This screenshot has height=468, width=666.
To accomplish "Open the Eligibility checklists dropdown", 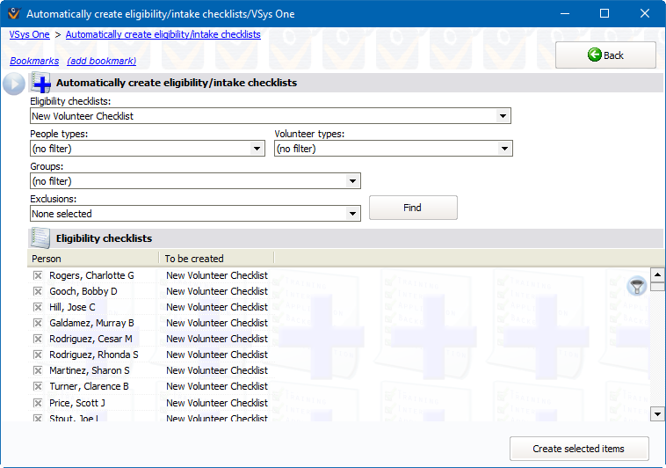I will (x=503, y=116).
